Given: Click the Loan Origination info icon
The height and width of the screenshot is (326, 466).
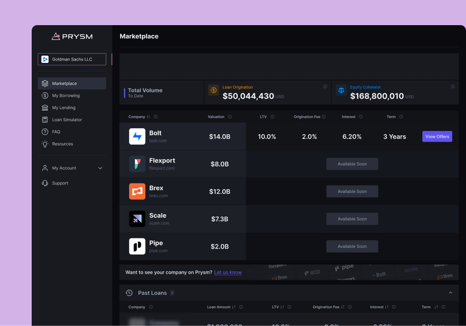Looking at the screenshot, I should pos(325,86).
